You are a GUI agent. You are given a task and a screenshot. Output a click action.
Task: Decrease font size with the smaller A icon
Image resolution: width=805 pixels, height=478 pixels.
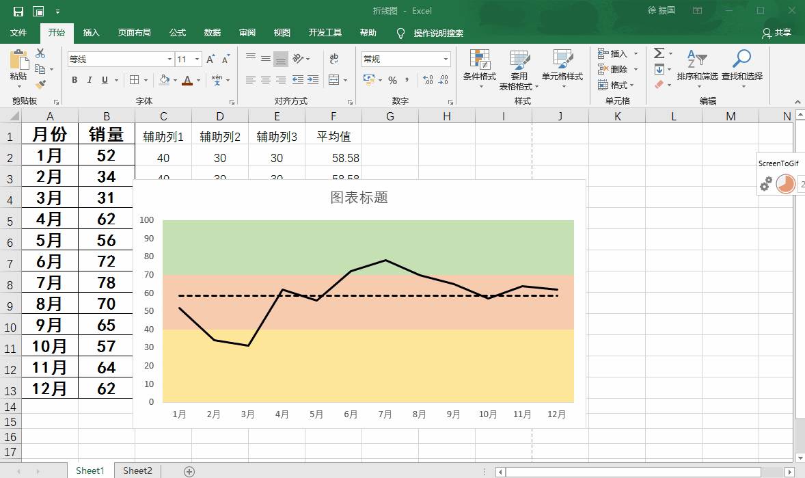226,59
